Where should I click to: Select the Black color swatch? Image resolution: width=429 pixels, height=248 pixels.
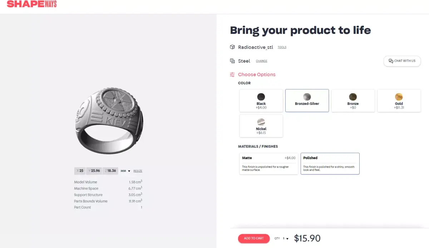point(261,100)
